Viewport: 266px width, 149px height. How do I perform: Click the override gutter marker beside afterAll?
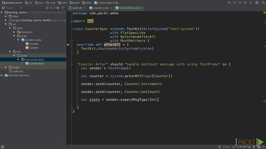[x=68, y=45]
